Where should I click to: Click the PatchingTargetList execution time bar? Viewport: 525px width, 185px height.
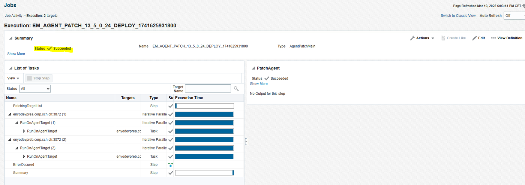(x=204, y=106)
